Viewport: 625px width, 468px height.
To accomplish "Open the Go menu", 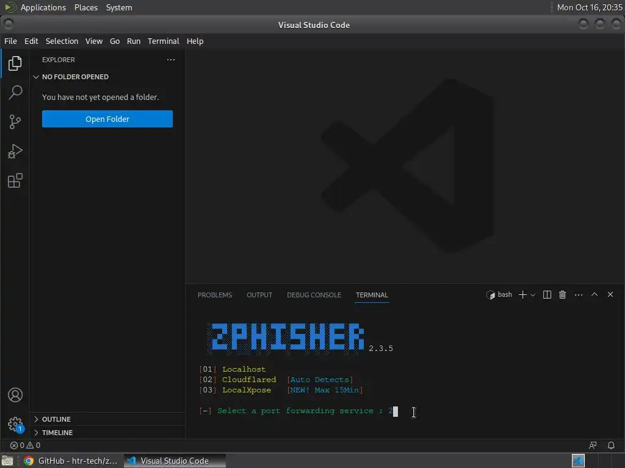I will point(115,41).
